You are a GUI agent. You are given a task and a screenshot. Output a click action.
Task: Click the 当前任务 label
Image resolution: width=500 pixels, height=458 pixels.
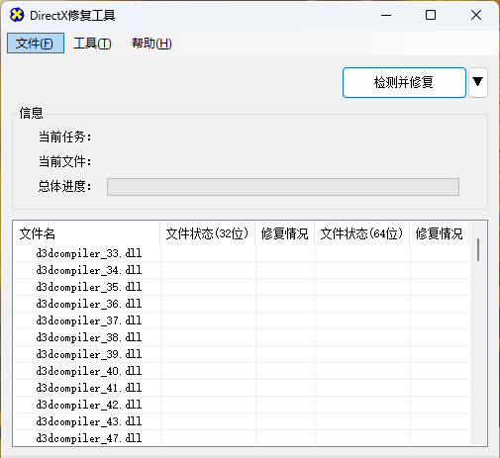pyautogui.click(x=64, y=137)
